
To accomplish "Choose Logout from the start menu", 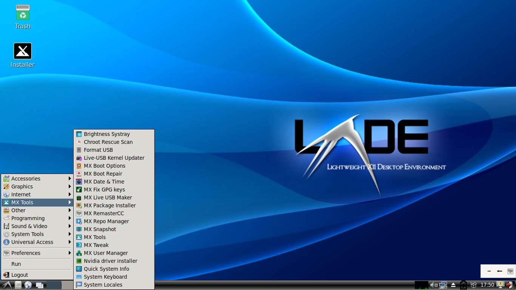I will 37,275.
